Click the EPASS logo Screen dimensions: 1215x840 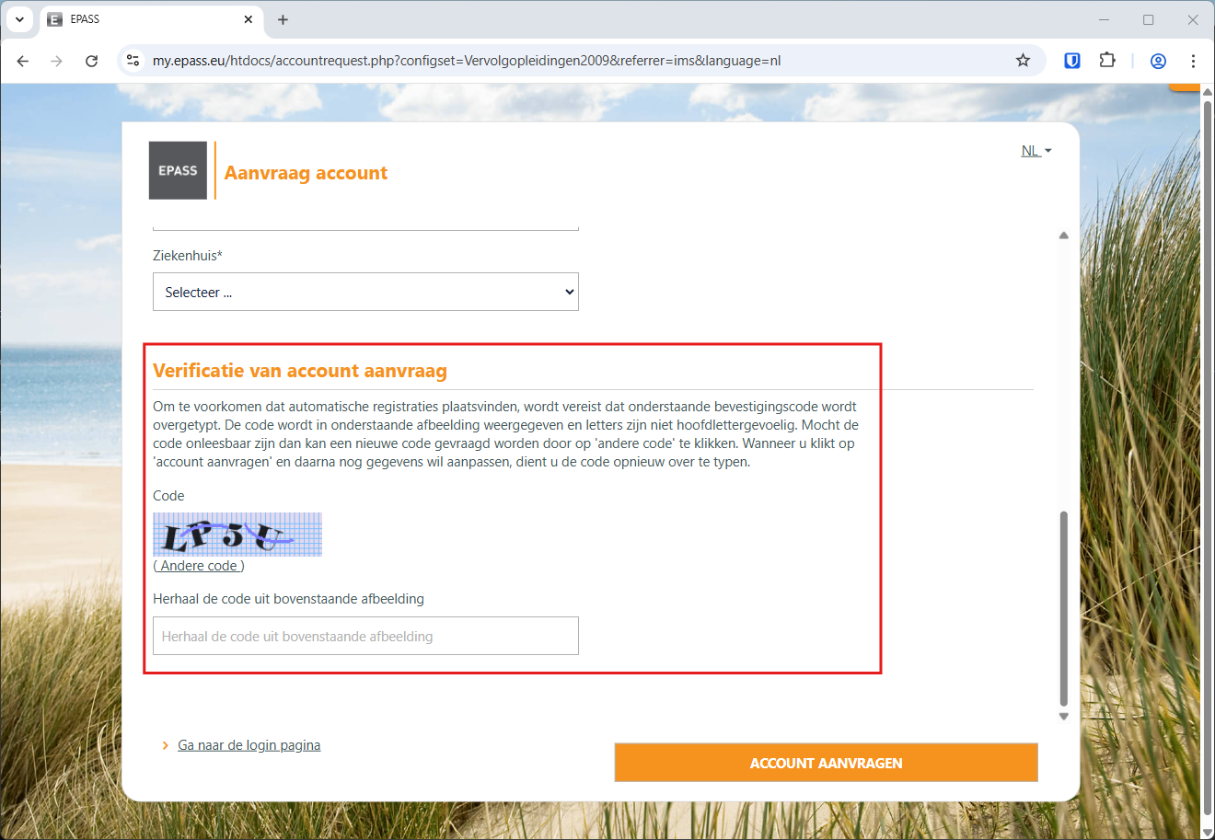tap(178, 170)
